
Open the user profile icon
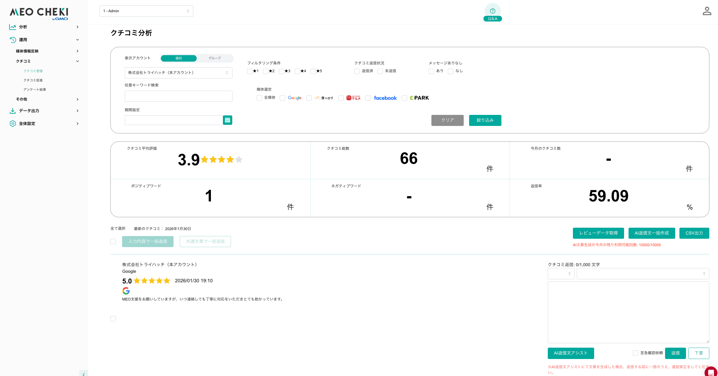point(707,11)
